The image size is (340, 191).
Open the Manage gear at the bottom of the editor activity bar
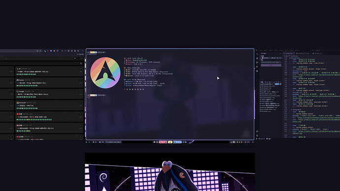click(x=257, y=135)
